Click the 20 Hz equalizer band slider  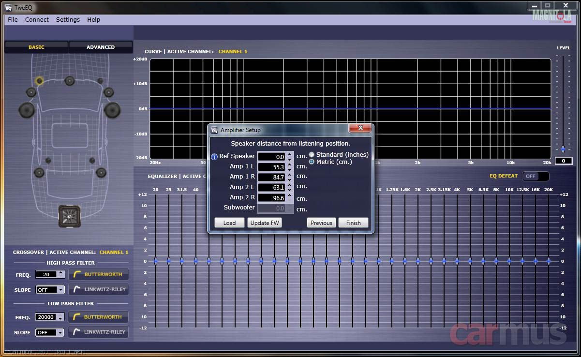pyautogui.click(x=156, y=261)
